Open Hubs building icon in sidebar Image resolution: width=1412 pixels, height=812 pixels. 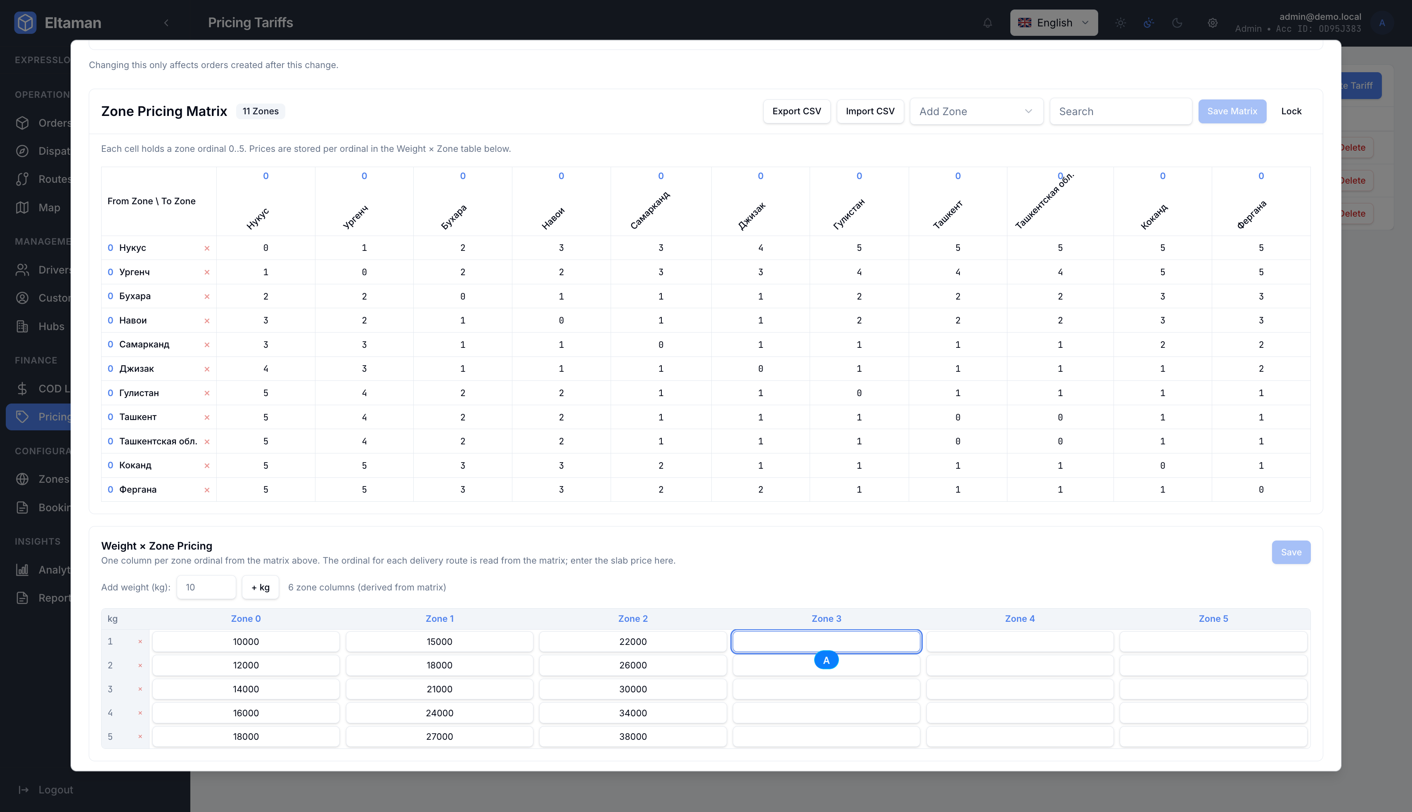pos(22,326)
